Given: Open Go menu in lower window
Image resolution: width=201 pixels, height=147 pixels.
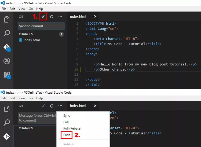Looking at the screenshot, I should (31, 98).
